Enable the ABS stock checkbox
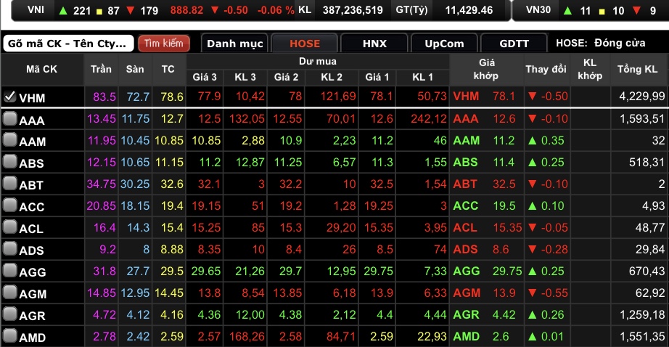669x347 pixels. point(9,163)
